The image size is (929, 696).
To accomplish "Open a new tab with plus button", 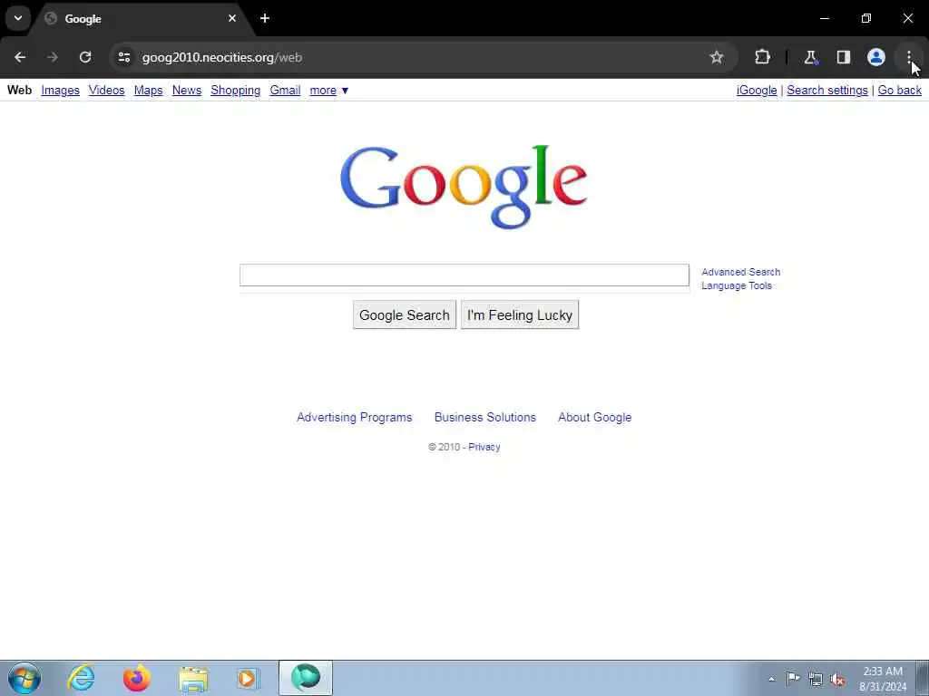I will pyautogui.click(x=265, y=18).
